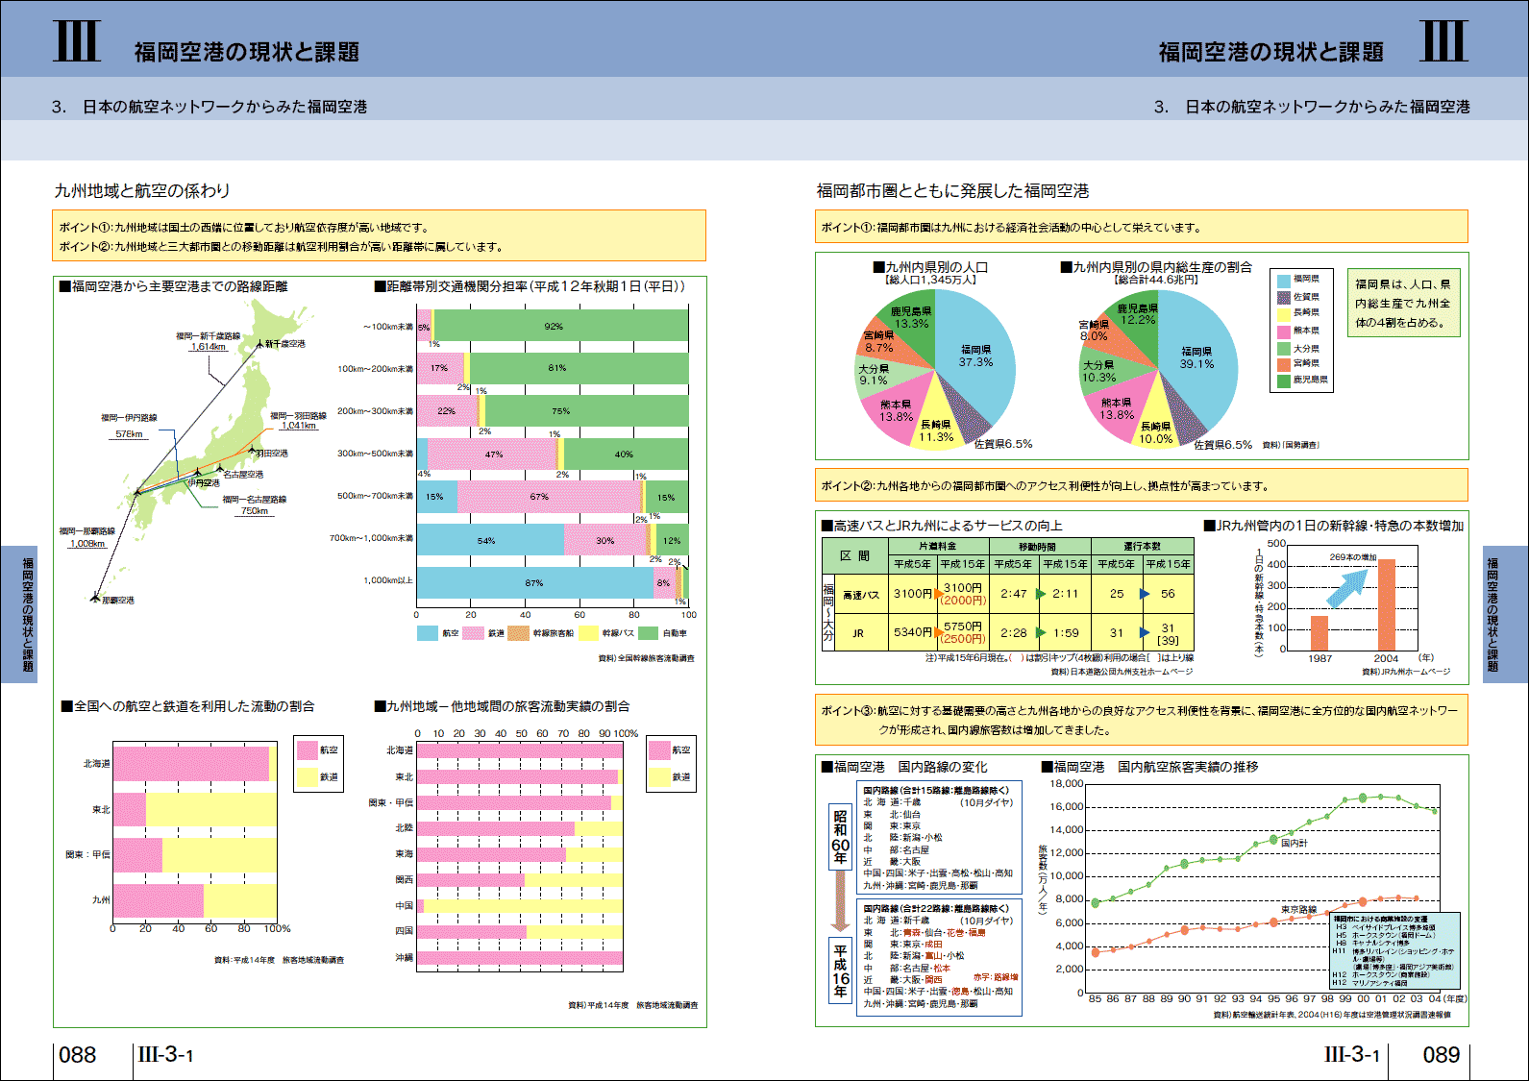Click the 沖縄 bar in the 九州地域 flow chart
1529x1081 pixels.
[520, 957]
